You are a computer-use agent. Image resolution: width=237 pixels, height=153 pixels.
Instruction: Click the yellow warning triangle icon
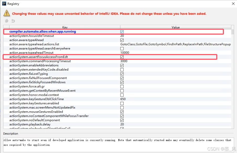click(x=7, y=13)
